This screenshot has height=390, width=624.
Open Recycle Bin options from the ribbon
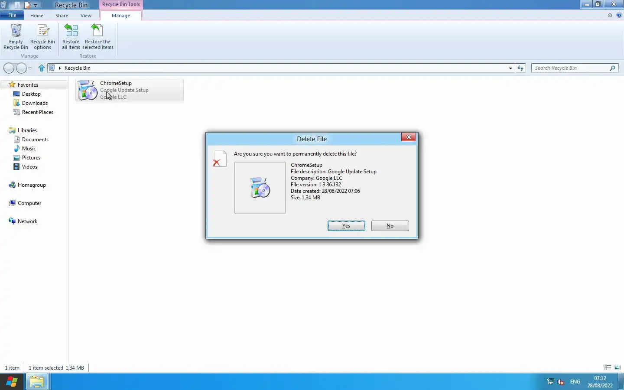tap(42, 36)
